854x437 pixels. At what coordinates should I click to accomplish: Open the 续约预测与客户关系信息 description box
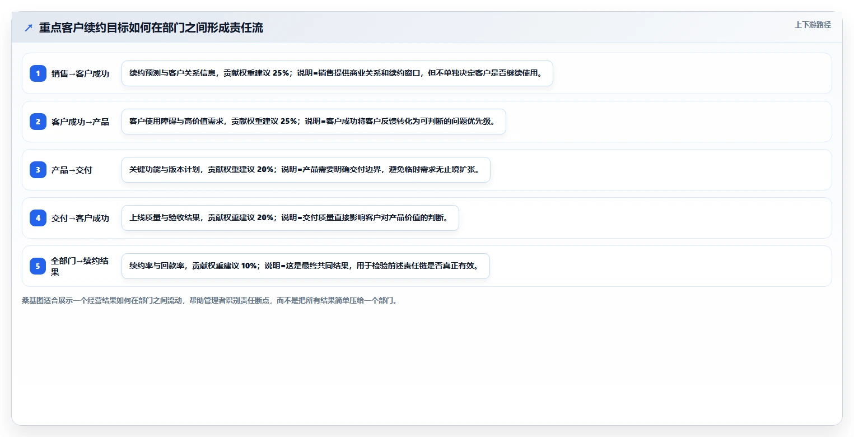click(337, 73)
